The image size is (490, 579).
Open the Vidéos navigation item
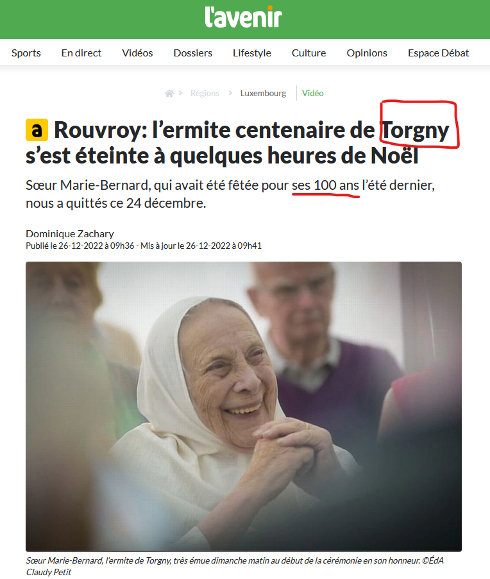click(137, 53)
